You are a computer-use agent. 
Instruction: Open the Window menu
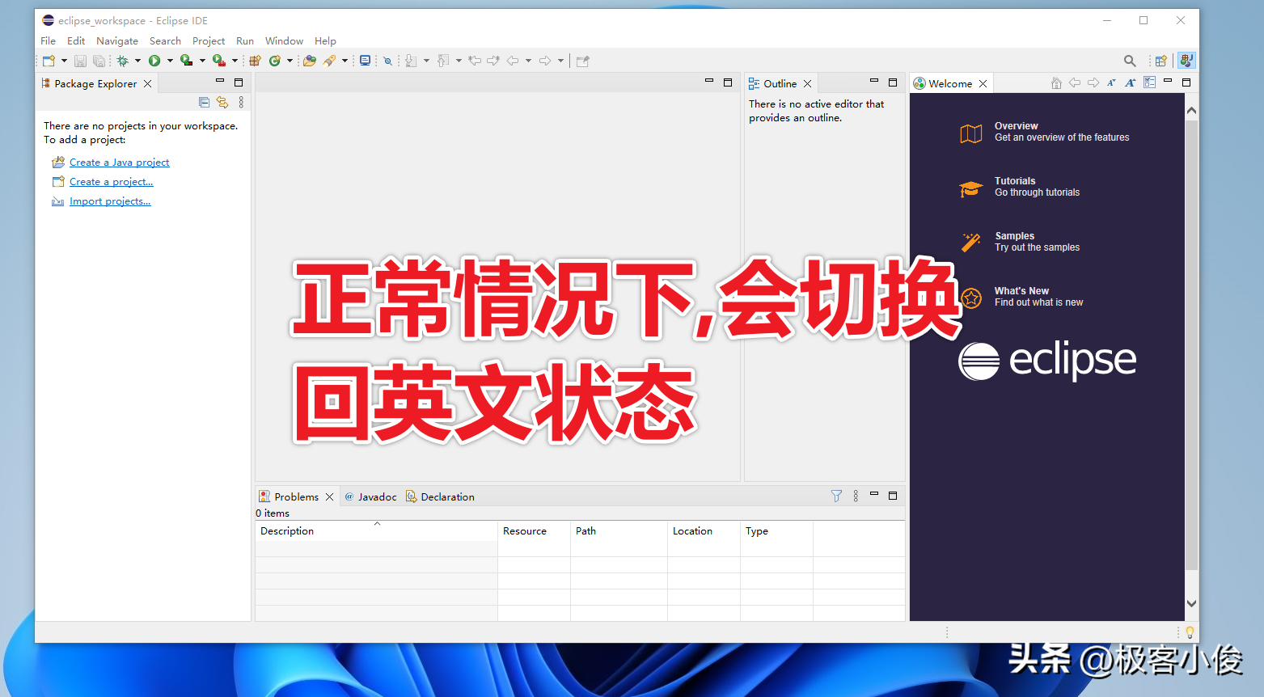click(284, 40)
